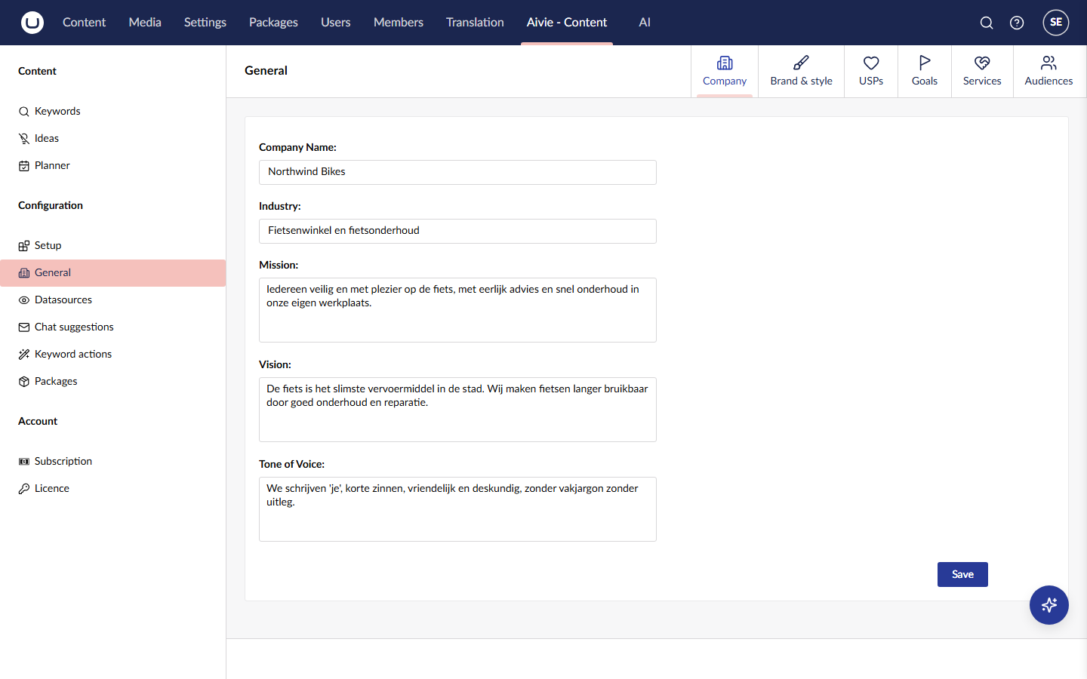Open the Packages section in top menu
The image size is (1087, 679).
click(x=273, y=23)
